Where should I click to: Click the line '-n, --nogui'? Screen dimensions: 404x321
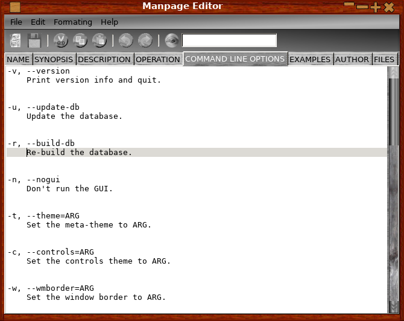[x=34, y=179]
